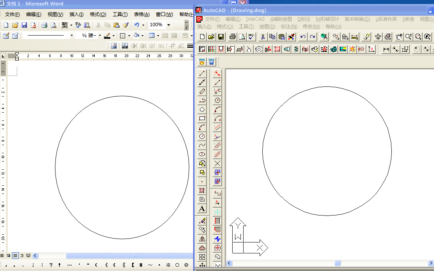This screenshot has width=434, height=271.
Task: Expand Word's insert table dropdown arrow
Action: 158,36
